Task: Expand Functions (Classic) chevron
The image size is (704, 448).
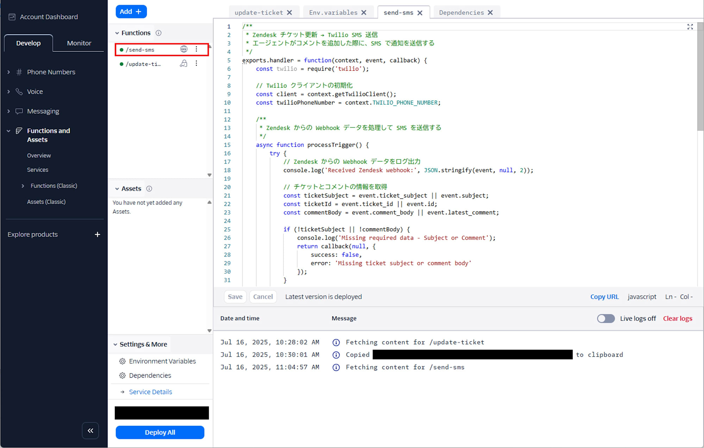Action: (23, 186)
